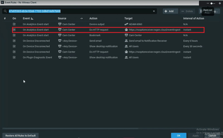Image resolution: width=223 pixels, height=138 pixels.
Task: Click users icon in Every 30 seconds row
Action: point(126,46)
